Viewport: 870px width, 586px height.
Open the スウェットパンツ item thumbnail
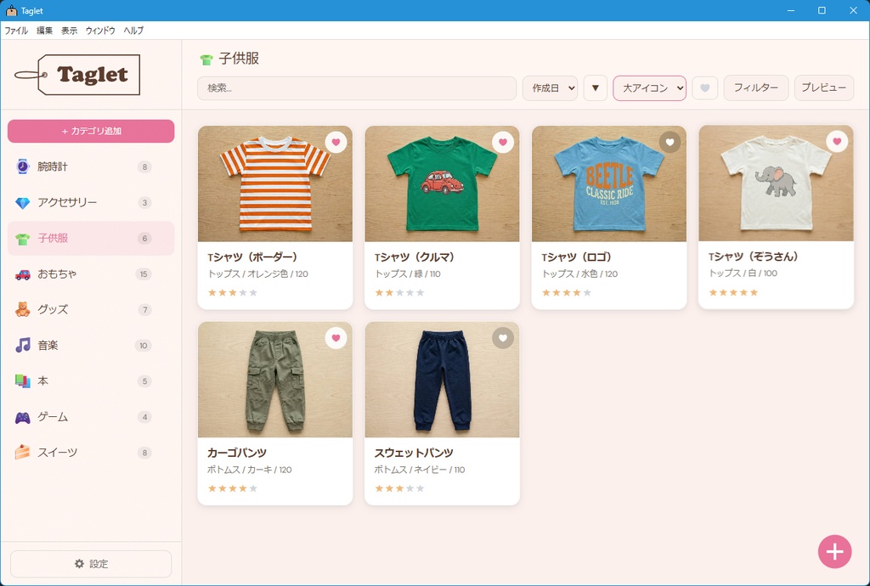[441, 380]
